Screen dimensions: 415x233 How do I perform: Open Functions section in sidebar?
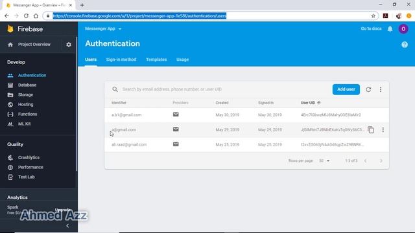click(x=27, y=114)
